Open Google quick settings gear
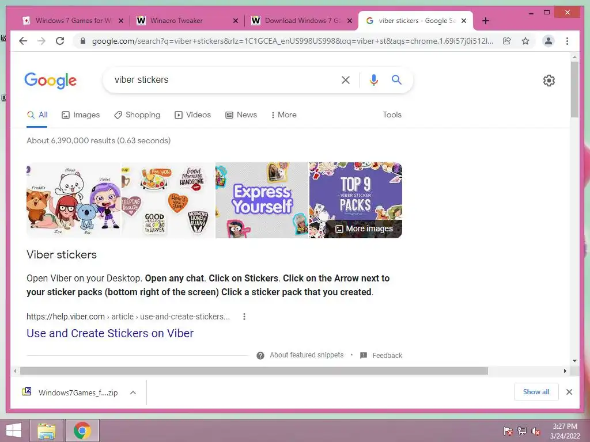Screen dimensions: 590x442 click(549, 81)
